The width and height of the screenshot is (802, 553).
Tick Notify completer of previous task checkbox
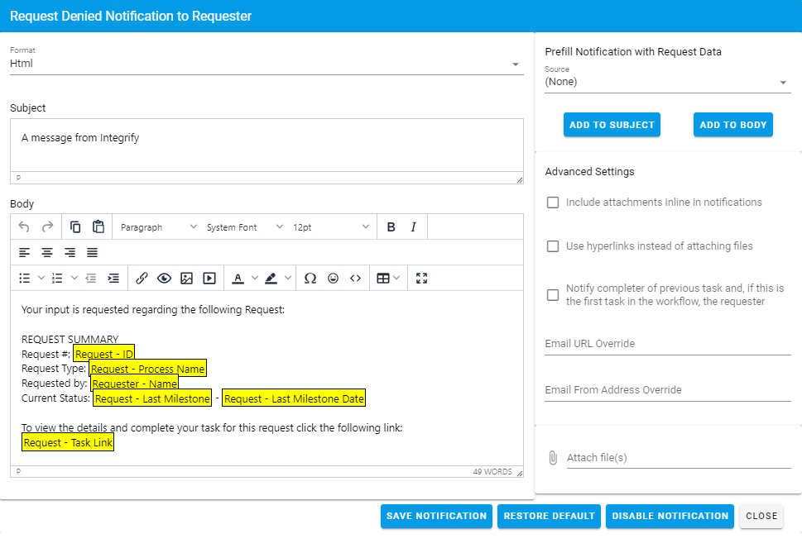coord(553,295)
